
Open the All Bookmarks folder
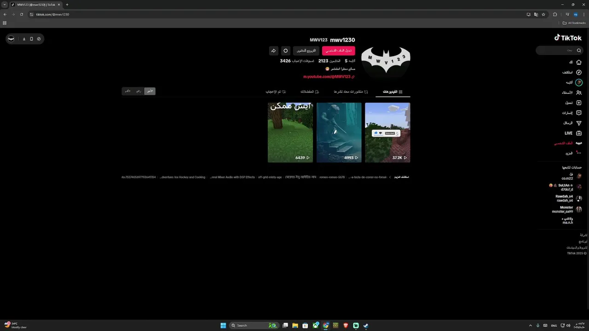click(x=574, y=23)
